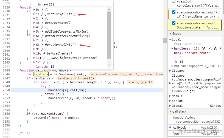The image size is (224, 138).
Task: Expand array item 12 in popup
Action: point(34,62)
